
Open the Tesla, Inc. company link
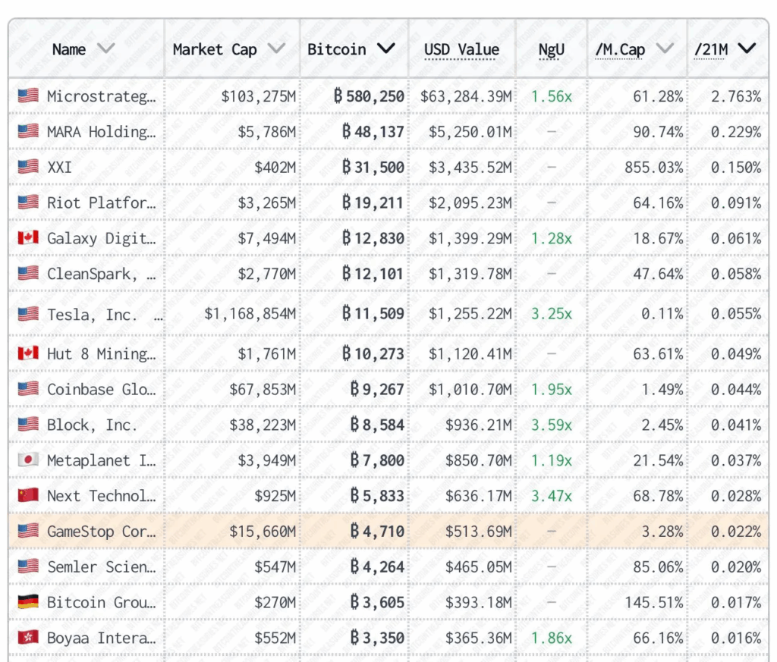tap(92, 314)
